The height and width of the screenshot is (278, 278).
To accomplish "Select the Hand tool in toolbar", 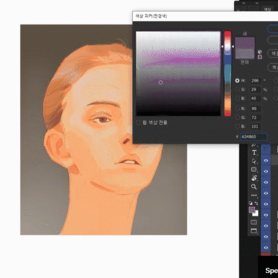I will point(254,178).
